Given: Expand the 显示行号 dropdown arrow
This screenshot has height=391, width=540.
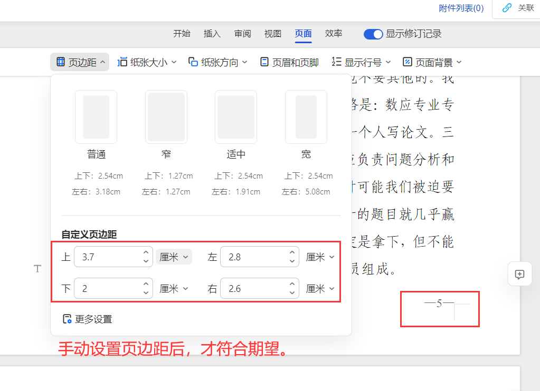Looking at the screenshot, I should click(x=388, y=62).
